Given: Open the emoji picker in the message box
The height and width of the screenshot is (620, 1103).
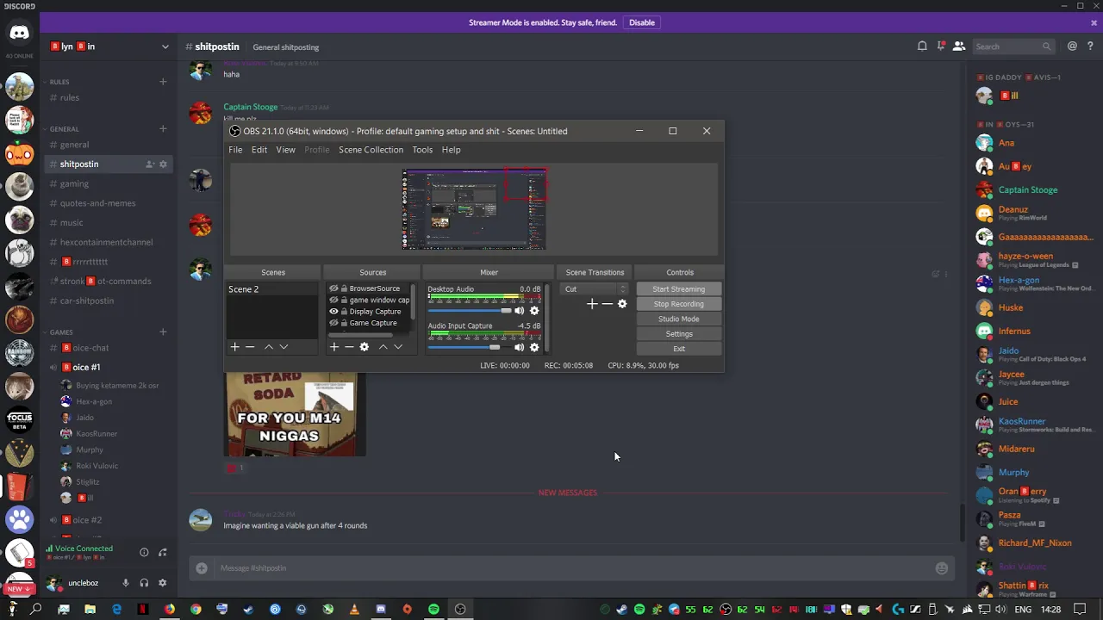Looking at the screenshot, I should pos(942,568).
